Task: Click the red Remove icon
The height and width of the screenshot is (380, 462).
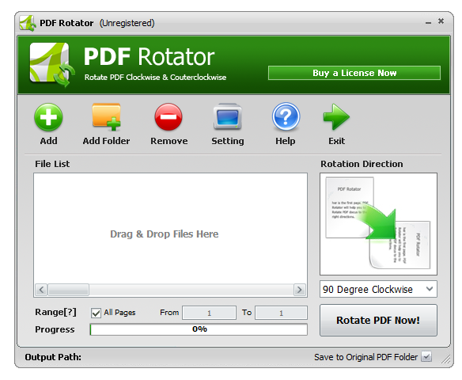Action: click(169, 117)
